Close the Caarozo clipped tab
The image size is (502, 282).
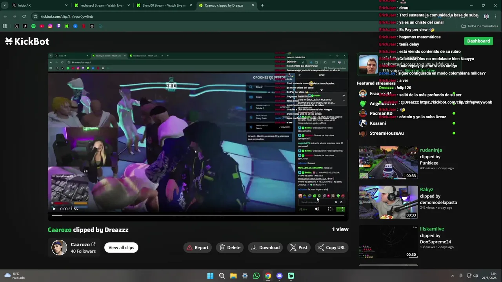click(x=253, y=5)
